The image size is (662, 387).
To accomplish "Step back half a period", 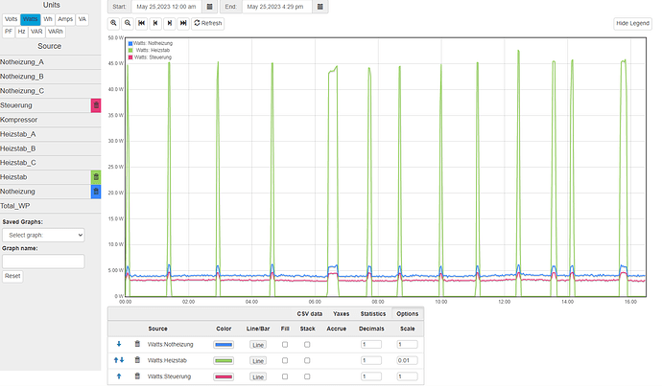I will click(x=155, y=23).
